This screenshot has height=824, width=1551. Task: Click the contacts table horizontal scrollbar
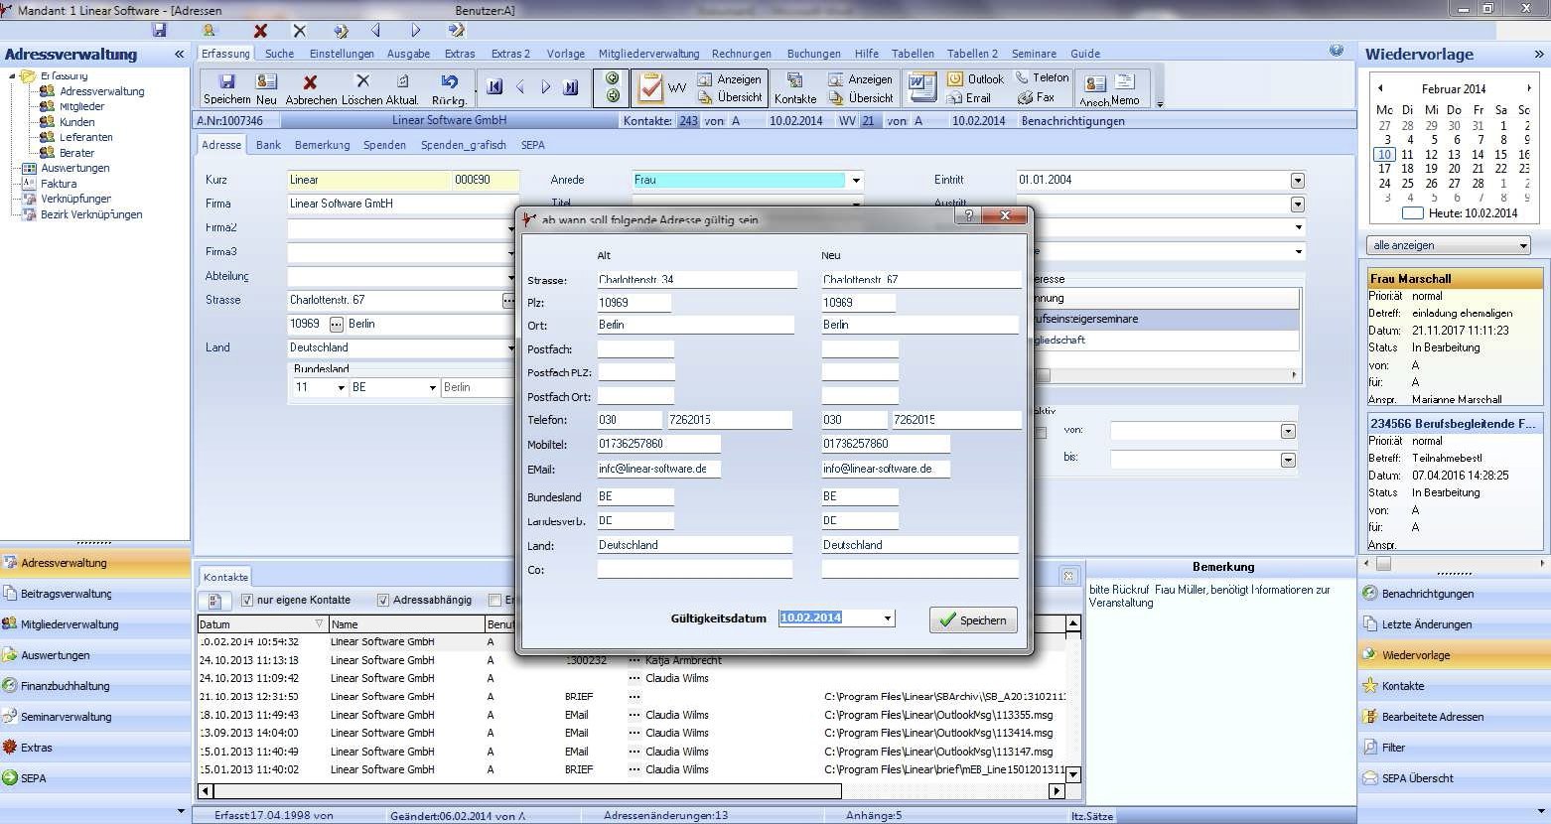pyautogui.click(x=632, y=791)
